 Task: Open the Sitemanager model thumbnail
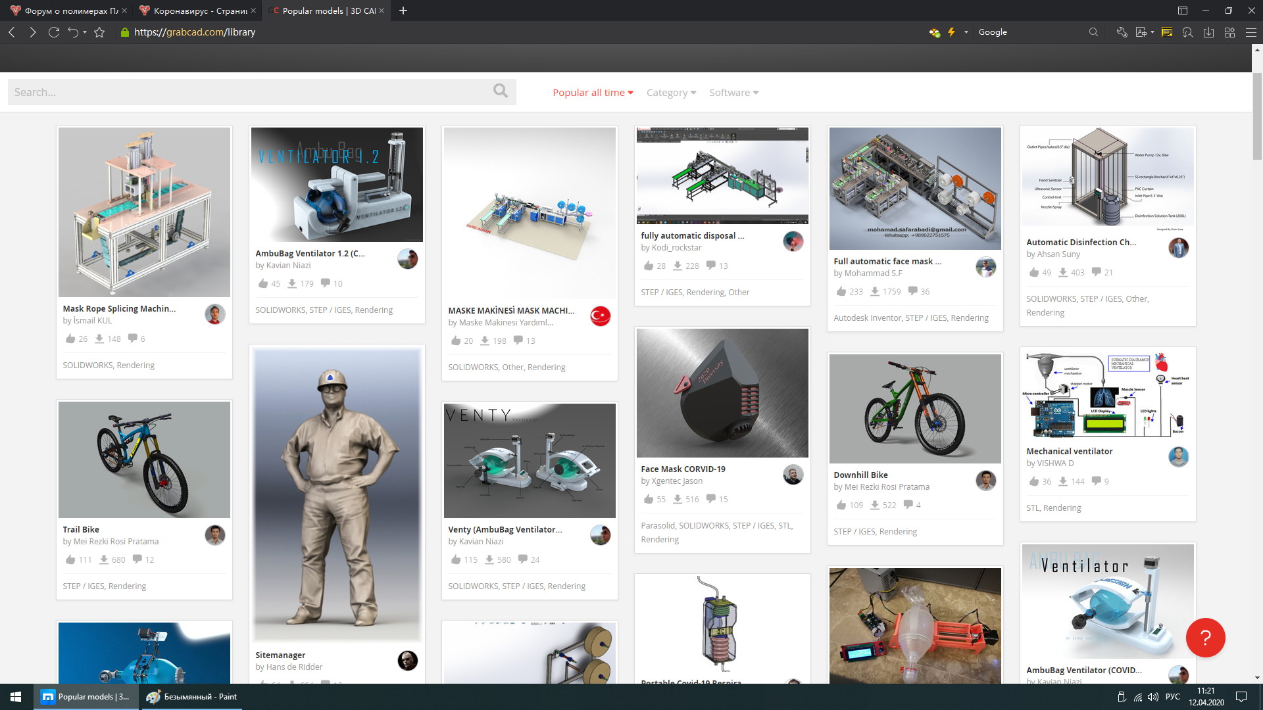(337, 495)
